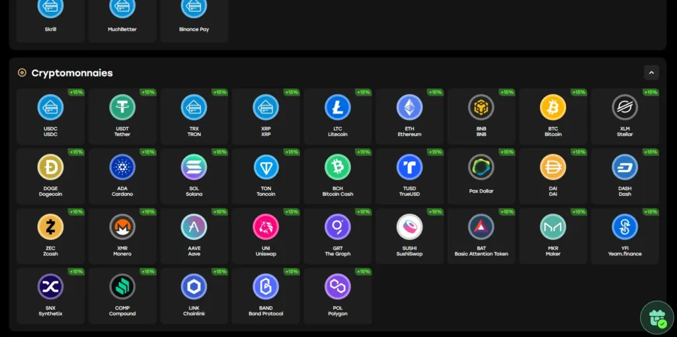Select the MKR Maker icon
Screen dimensions: 677x337
[x=553, y=227]
